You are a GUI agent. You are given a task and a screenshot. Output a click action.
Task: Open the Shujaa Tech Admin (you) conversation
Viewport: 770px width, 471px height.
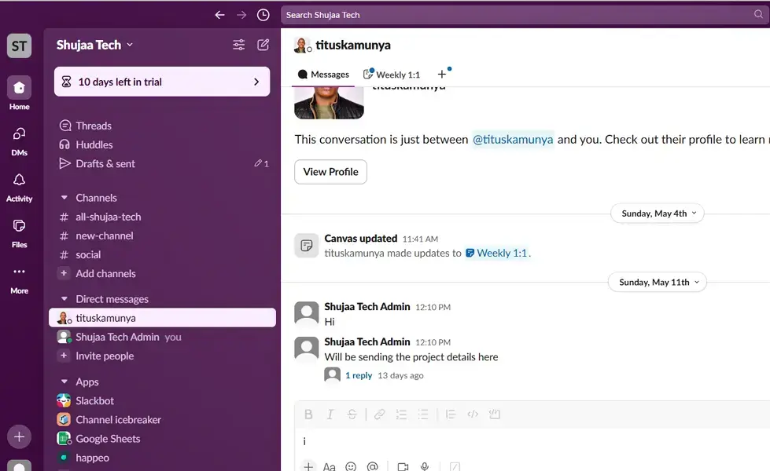162,337
